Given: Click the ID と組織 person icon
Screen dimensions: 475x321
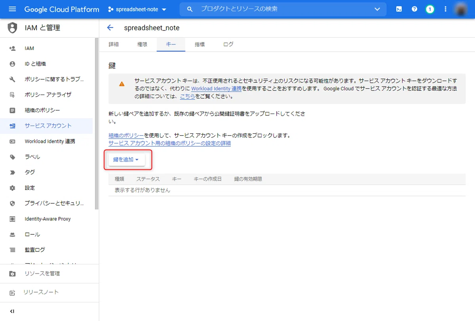Looking at the screenshot, I should click(12, 64).
